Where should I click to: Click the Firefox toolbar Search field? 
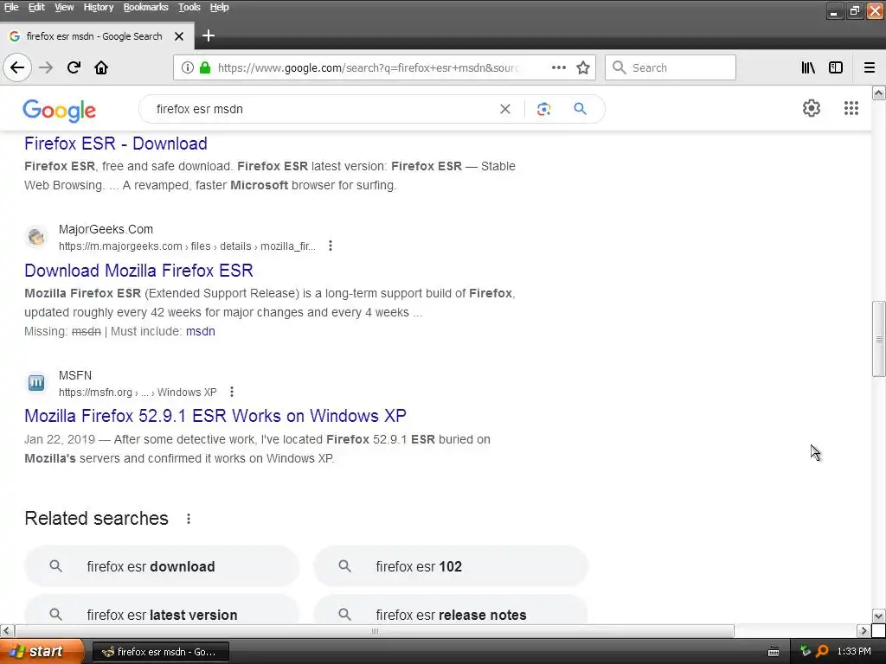pos(671,67)
